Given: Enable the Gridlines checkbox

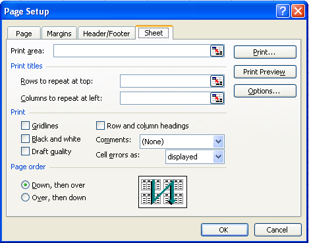Looking at the screenshot, I should (25, 126).
